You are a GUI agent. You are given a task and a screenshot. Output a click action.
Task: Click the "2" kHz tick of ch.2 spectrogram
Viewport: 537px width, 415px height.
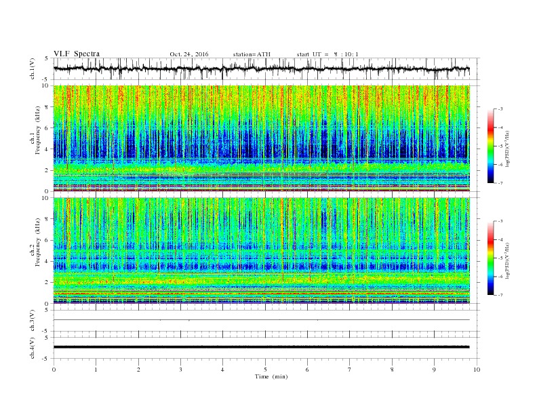(x=47, y=283)
